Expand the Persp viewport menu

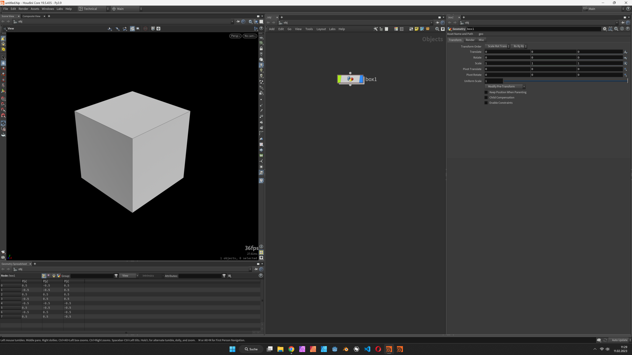[235, 36]
